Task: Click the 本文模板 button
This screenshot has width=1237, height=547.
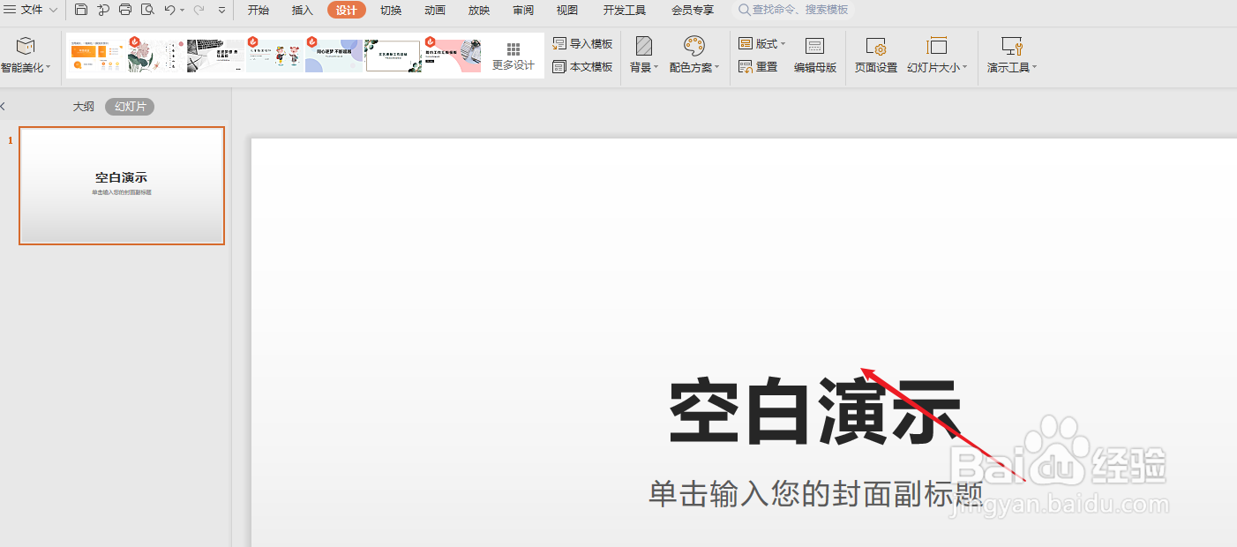Action: click(582, 67)
